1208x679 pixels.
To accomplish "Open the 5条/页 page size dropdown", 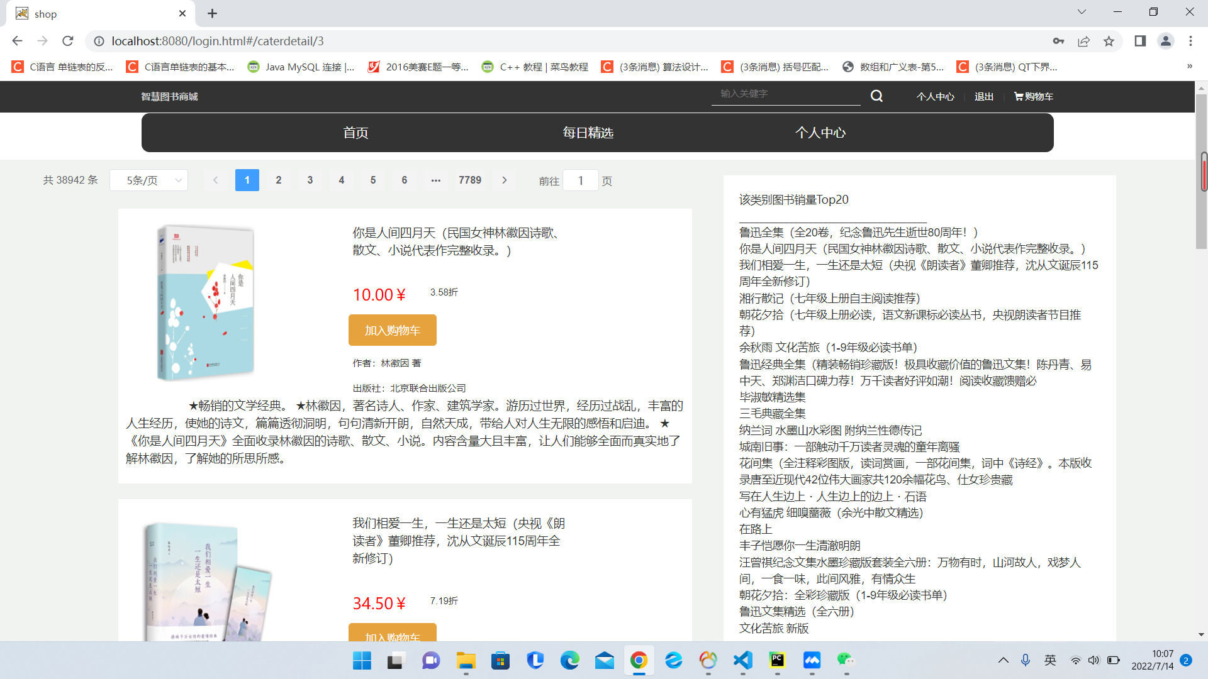I will coord(149,180).
